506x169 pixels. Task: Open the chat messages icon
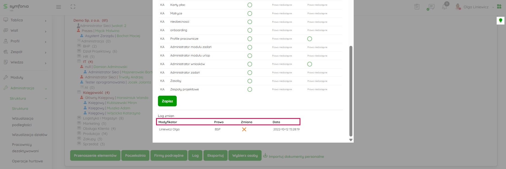click(x=431, y=7)
